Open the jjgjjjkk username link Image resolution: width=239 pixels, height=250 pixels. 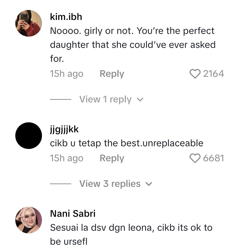[x=64, y=129]
